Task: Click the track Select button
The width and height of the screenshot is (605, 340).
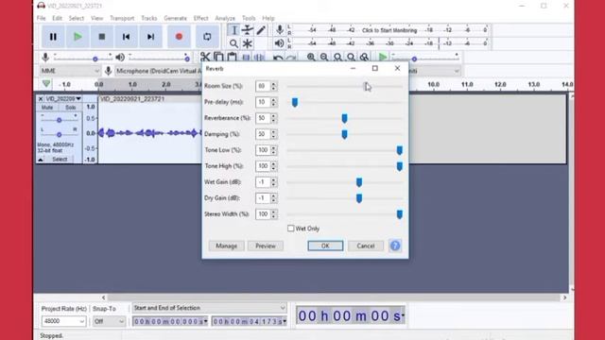Action: [60, 160]
